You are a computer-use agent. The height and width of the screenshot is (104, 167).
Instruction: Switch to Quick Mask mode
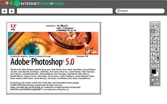tap(157, 80)
